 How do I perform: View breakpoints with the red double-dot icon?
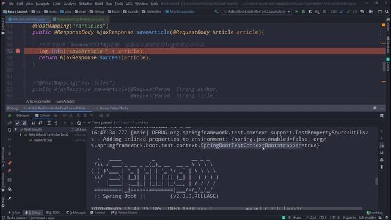tap(10, 163)
